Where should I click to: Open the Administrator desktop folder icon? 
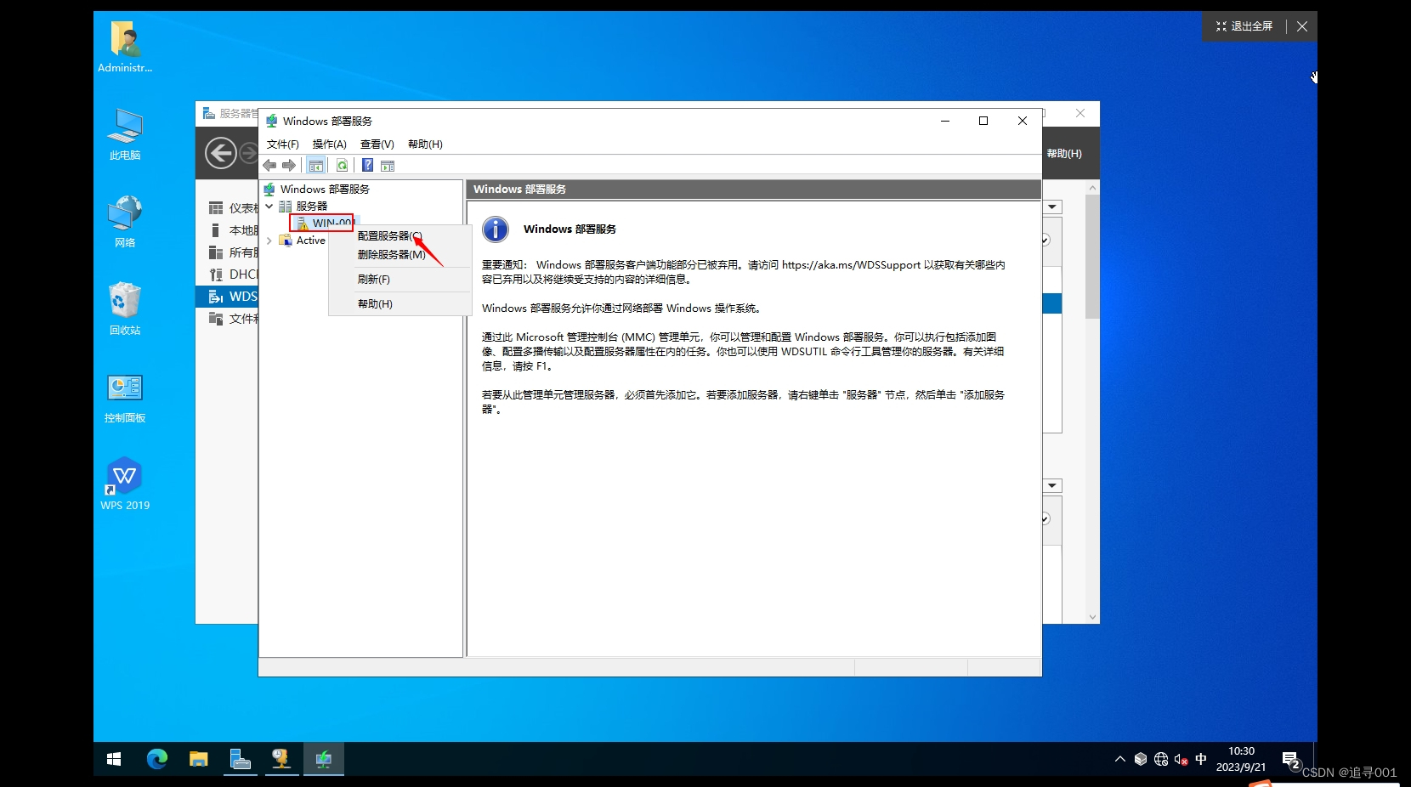[x=125, y=47]
